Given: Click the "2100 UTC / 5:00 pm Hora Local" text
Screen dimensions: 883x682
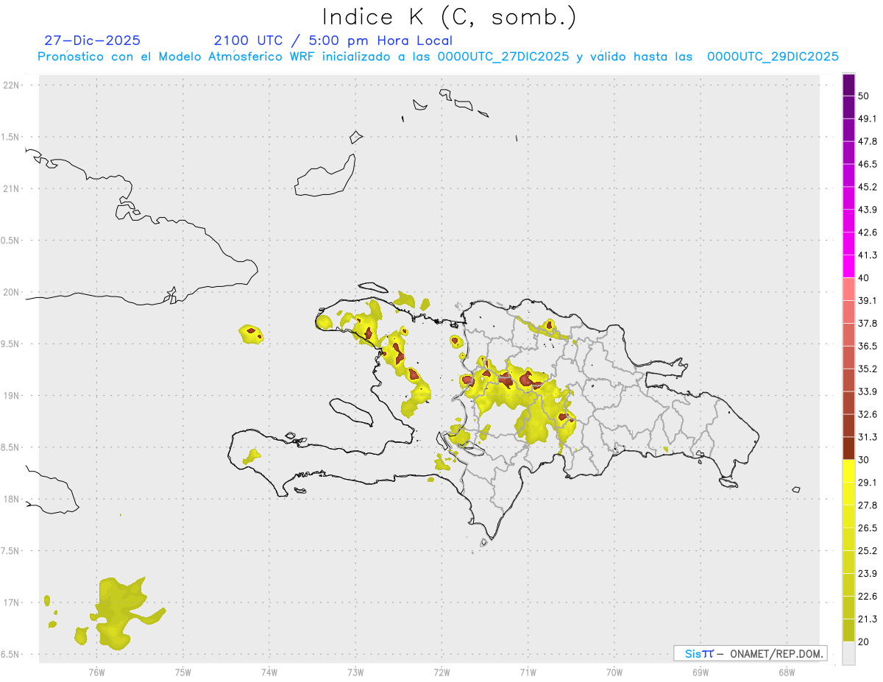Looking at the screenshot, I should click(x=333, y=40).
